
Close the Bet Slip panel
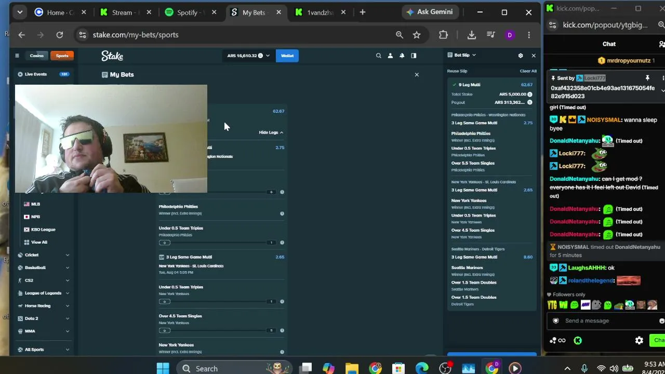pyautogui.click(x=533, y=56)
